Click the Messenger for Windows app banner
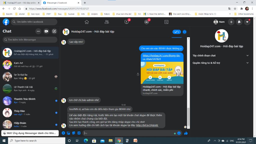Image resolution: width=256 pixels, height=144 pixels. [x=30, y=133]
